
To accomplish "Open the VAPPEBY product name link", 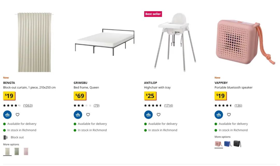I will pyautogui.click(x=221, y=83).
